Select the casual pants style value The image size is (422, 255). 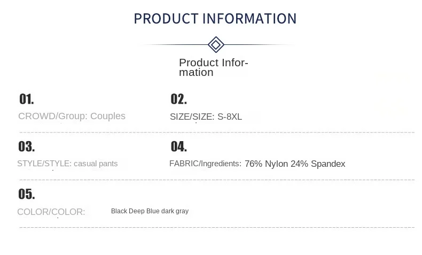pyautogui.click(x=96, y=164)
